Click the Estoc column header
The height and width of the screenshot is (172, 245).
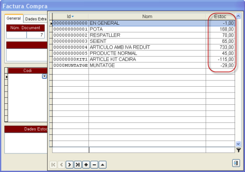click(220, 16)
